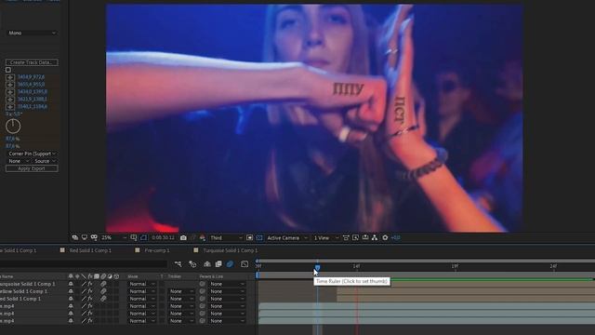Click the Mode column header

133,276
